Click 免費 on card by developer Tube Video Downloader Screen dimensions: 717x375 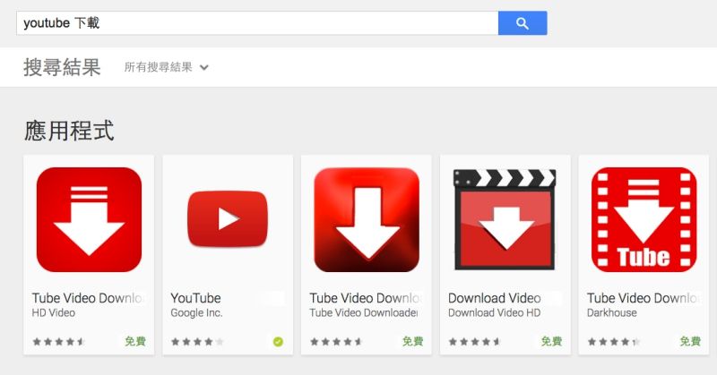point(412,341)
